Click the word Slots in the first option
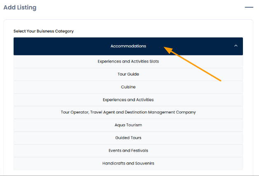Screen dimensions: 259x176 click(153, 61)
